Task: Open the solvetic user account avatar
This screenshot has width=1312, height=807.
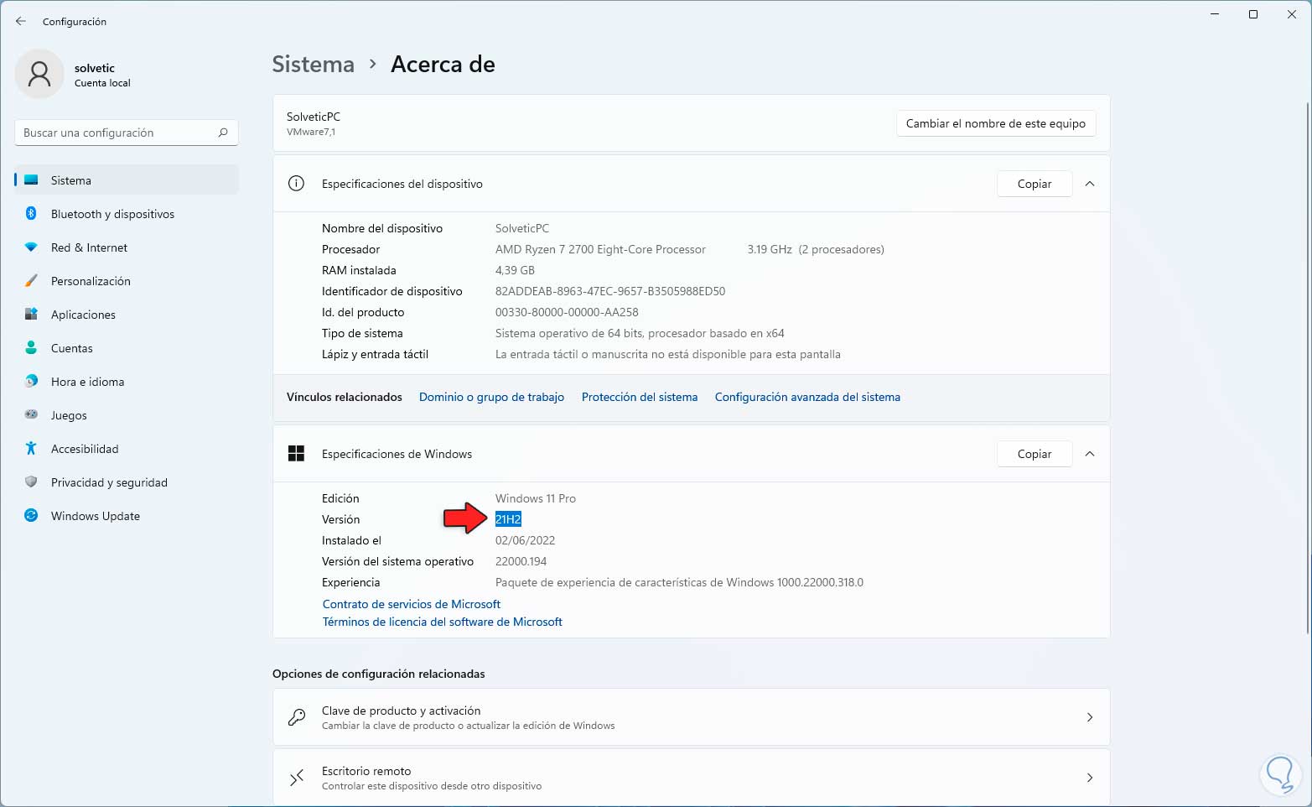Action: coord(39,74)
